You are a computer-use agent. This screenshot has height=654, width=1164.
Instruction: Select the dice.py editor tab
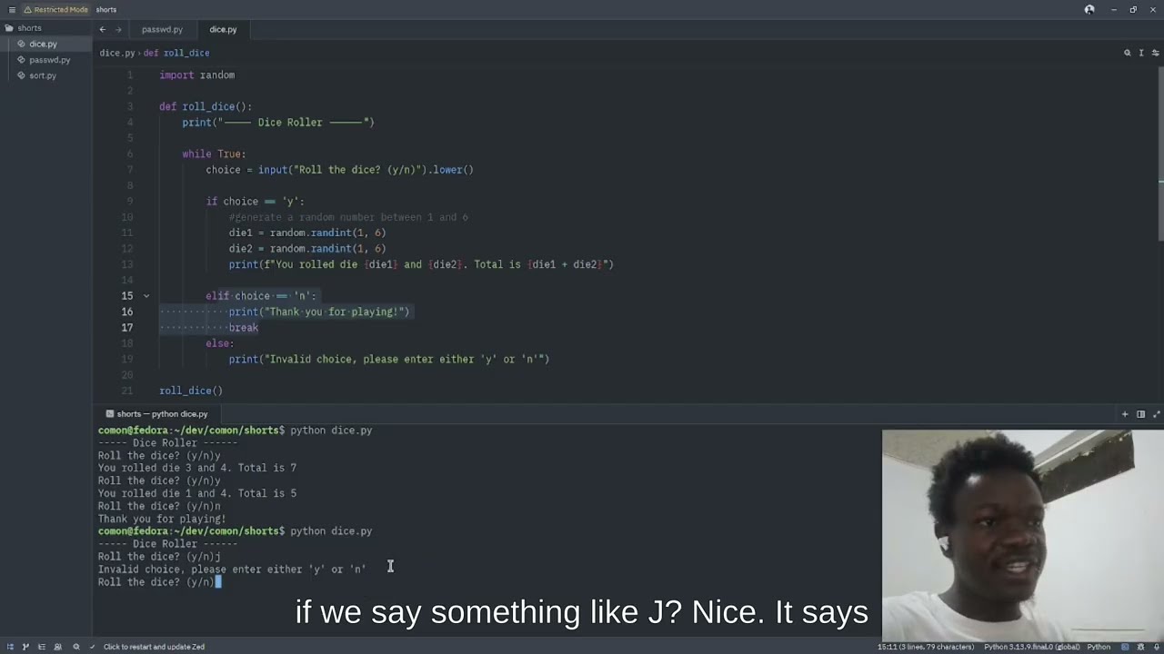[x=223, y=29]
